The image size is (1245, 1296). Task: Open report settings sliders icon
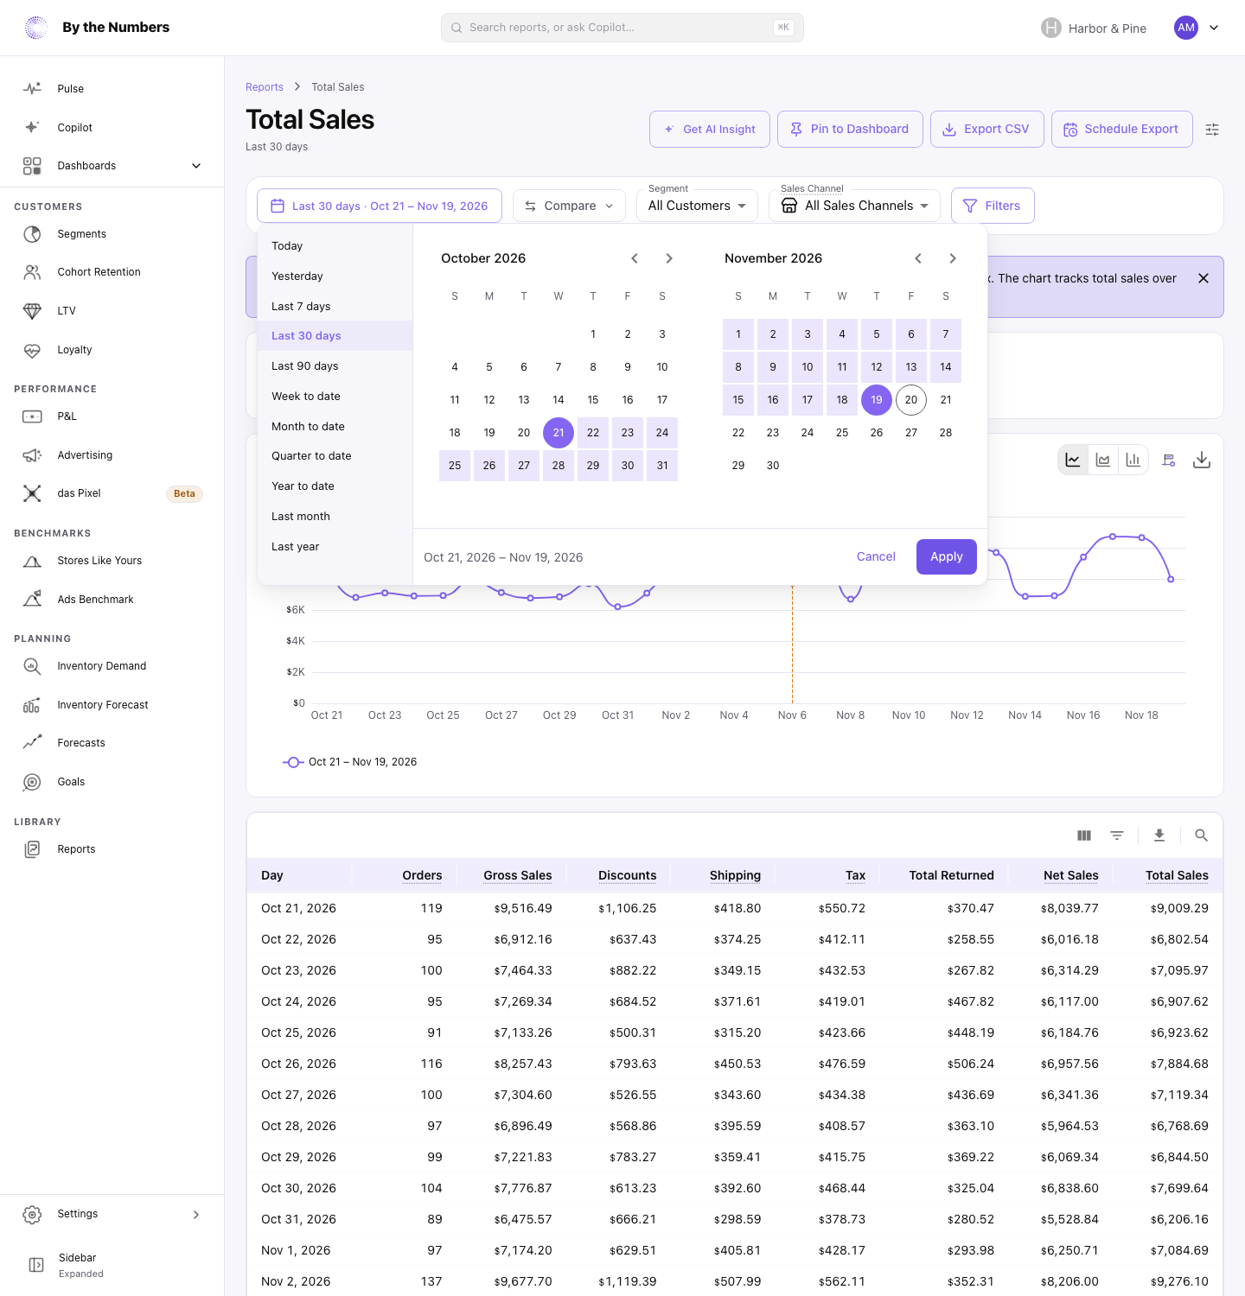pyautogui.click(x=1212, y=130)
